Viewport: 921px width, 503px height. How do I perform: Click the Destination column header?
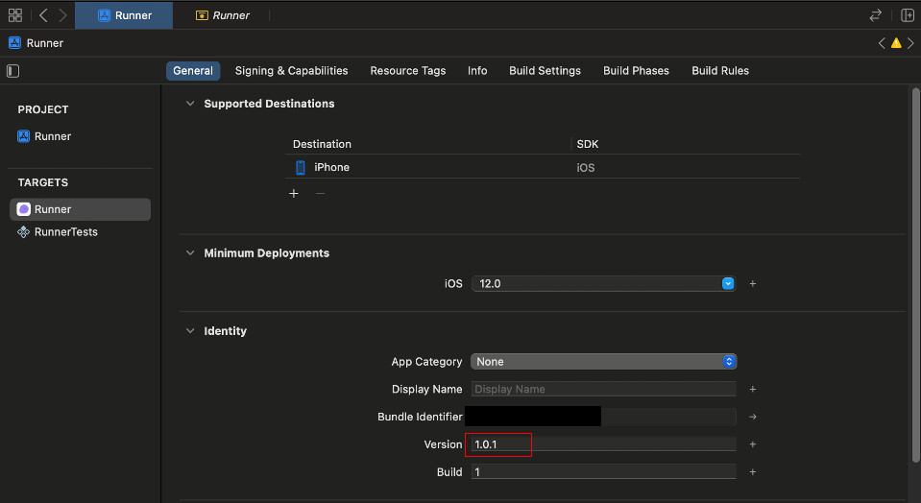coord(322,144)
